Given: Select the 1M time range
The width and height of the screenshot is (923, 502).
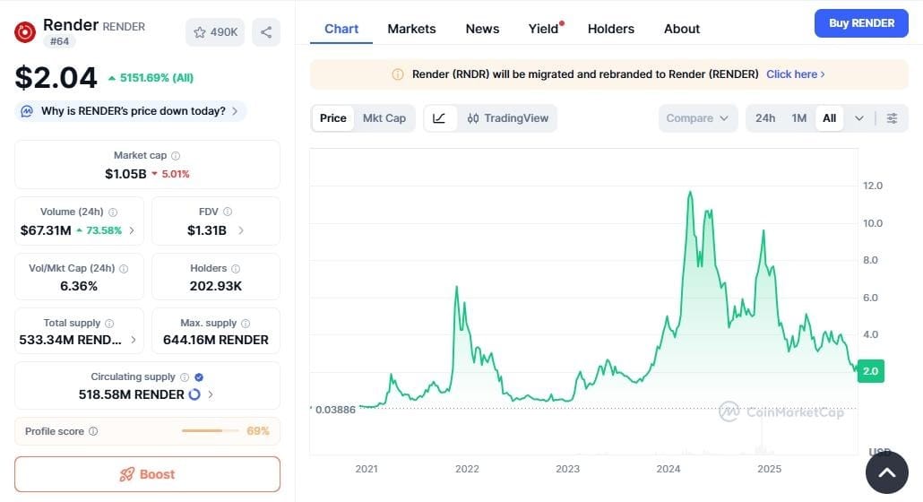Looking at the screenshot, I should [x=799, y=118].
